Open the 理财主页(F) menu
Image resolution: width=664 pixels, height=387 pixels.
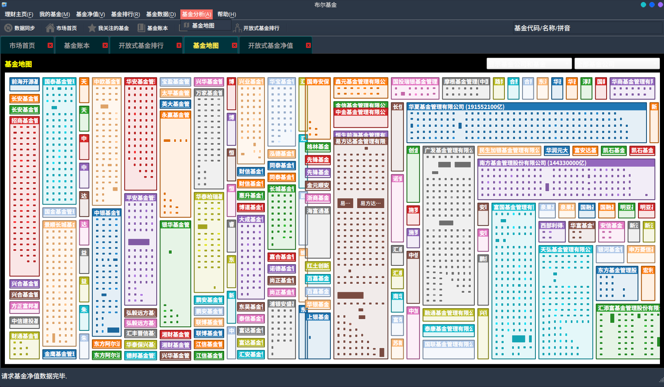[x=19, y=14]
